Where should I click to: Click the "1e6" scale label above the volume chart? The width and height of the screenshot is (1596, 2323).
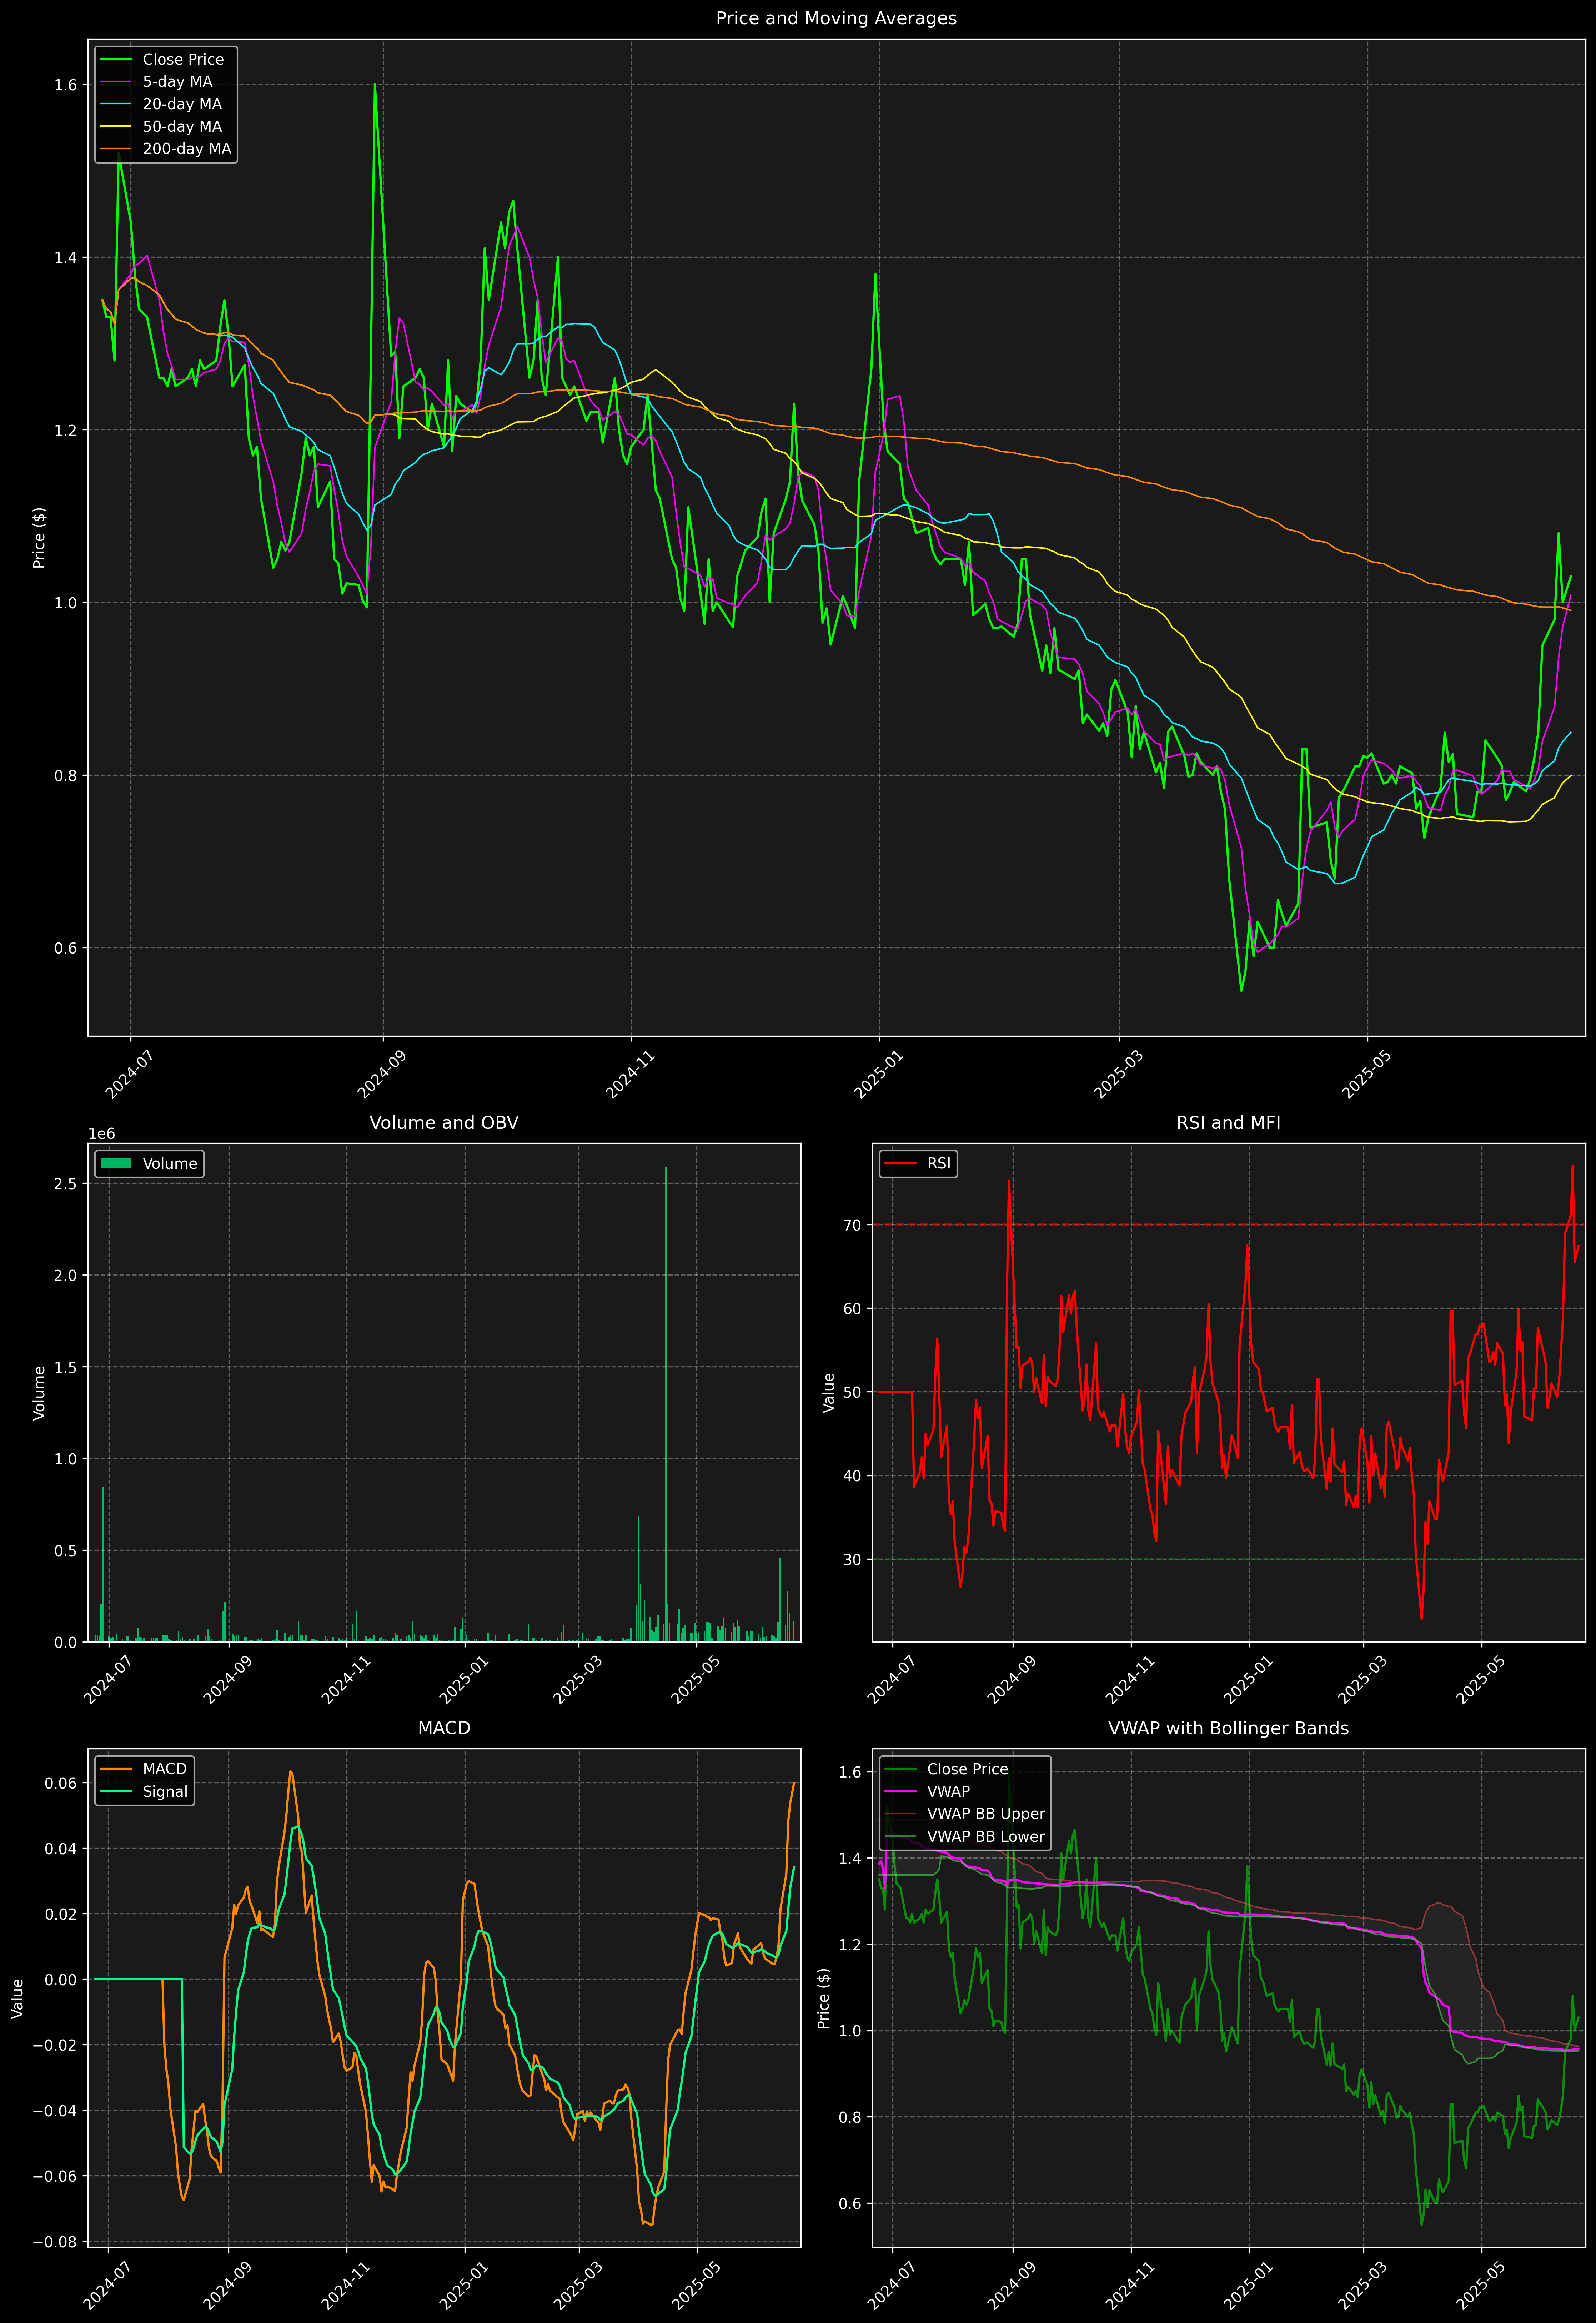pos(102,1133)
